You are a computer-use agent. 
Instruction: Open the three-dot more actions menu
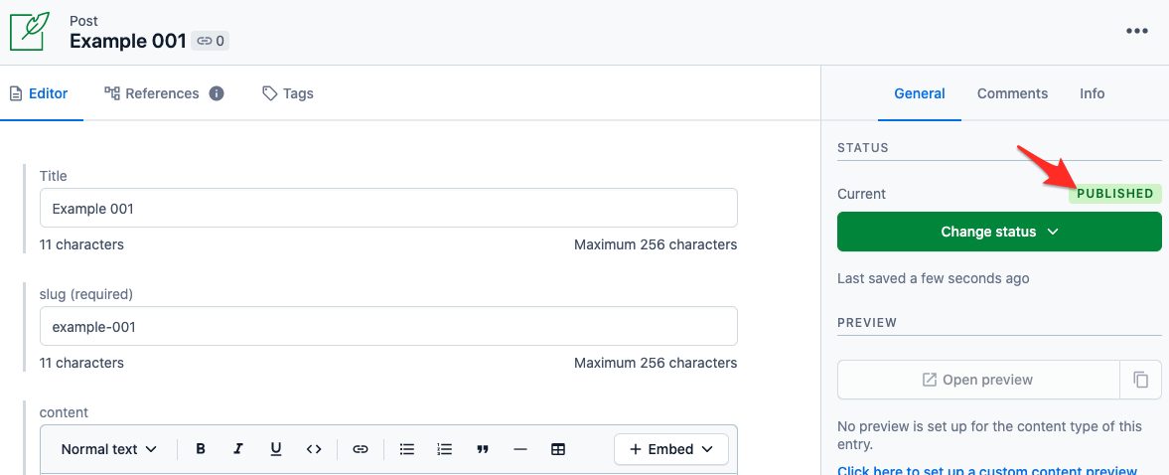tap(1137, 32)
